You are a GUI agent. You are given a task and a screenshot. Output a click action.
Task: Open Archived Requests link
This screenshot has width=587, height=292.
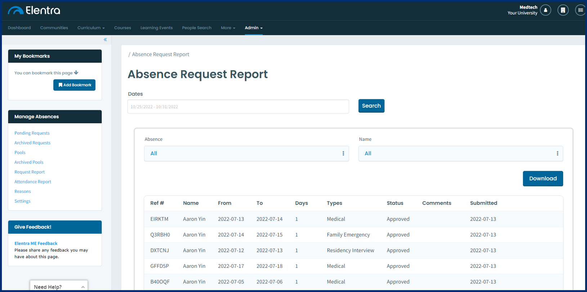(32, 143)
